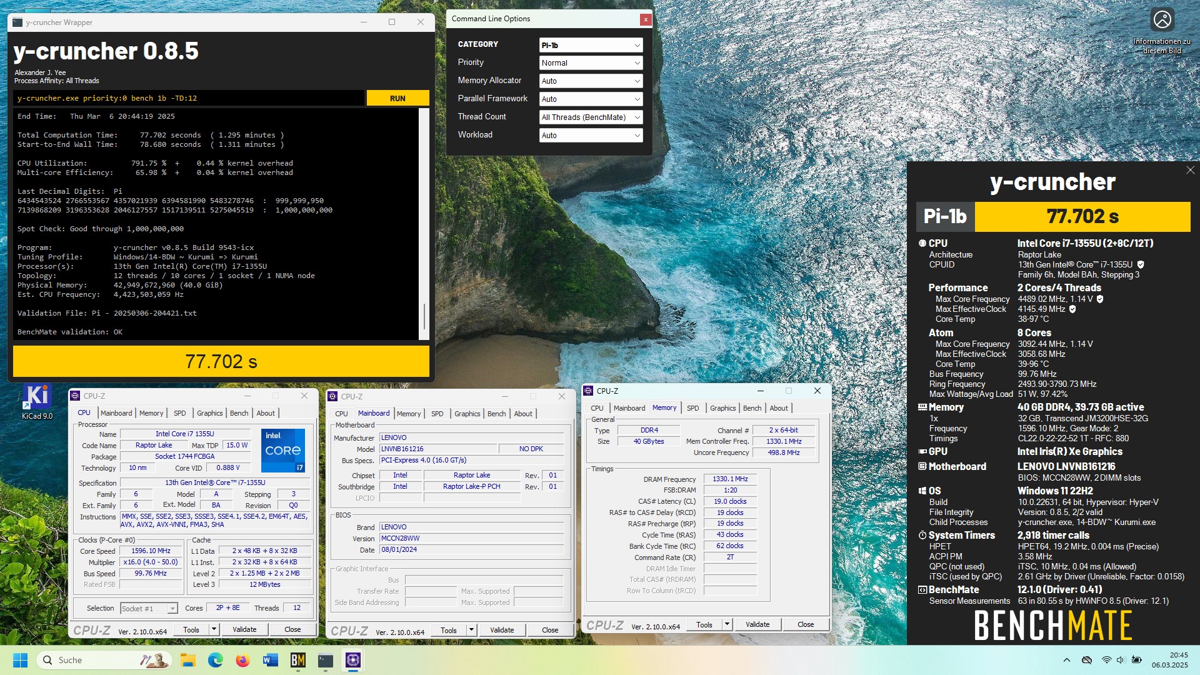The height and width of the screenshot is (675, 1200).
Task: Switch to Memory tab in left CPU-Z window
Action: pos(151,413)
